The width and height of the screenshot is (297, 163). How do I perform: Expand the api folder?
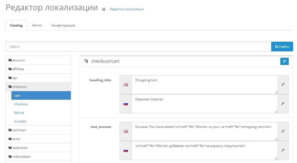[38, 78]
